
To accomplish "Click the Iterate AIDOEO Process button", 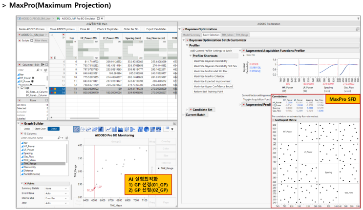I will click(x=32, y=29).
